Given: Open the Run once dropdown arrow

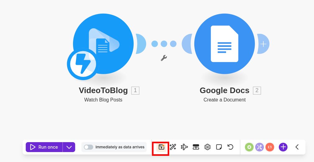Looking at the screenshot, I should (x=69, y=147).
